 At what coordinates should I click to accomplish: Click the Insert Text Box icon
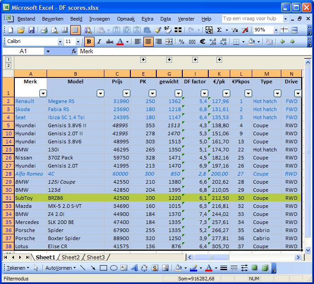[x=124, y=268]
